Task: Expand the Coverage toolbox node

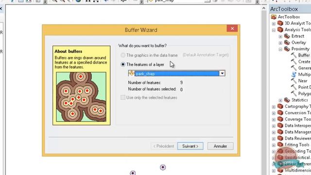Action: click(274, 120)
